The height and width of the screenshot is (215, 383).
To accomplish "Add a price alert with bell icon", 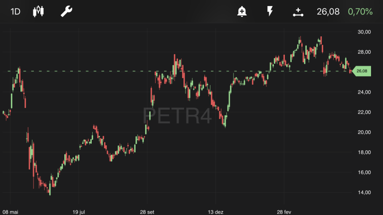I will (x=242, y=11).
